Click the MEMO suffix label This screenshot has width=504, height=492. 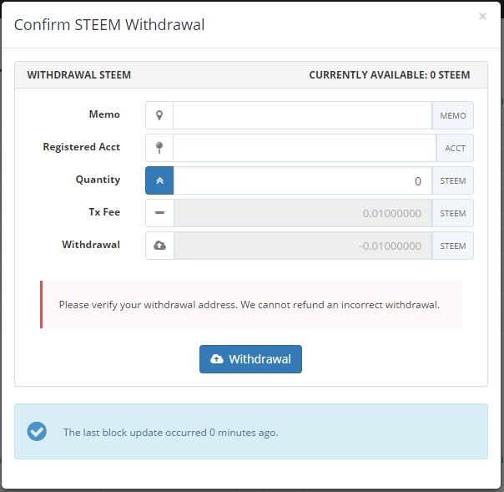pyautogui.click(x=453, y=115)
